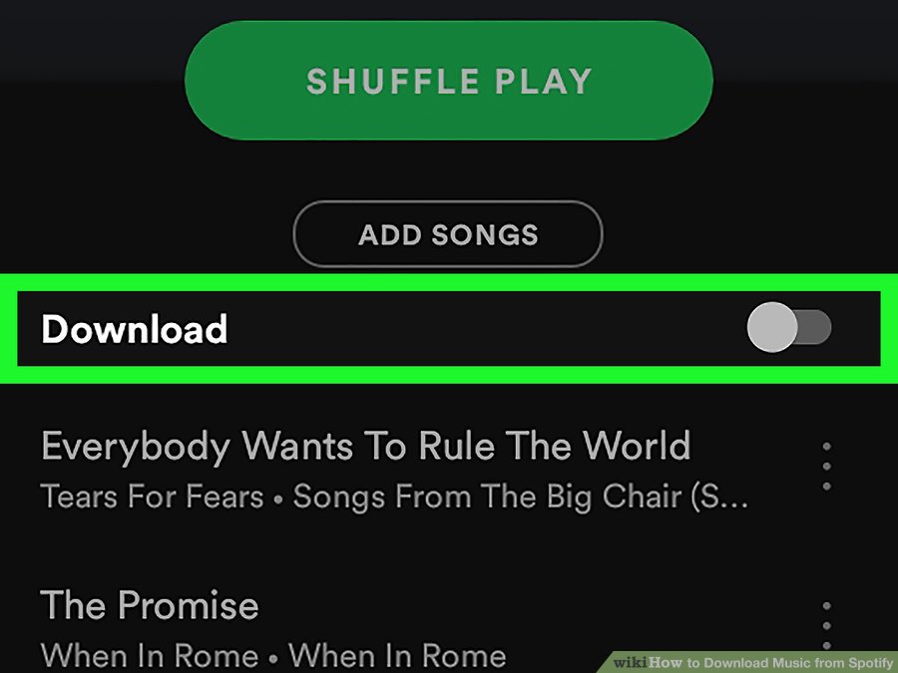Select Songs From The Big Chair album text
The image size is (898, 673).
520,497
